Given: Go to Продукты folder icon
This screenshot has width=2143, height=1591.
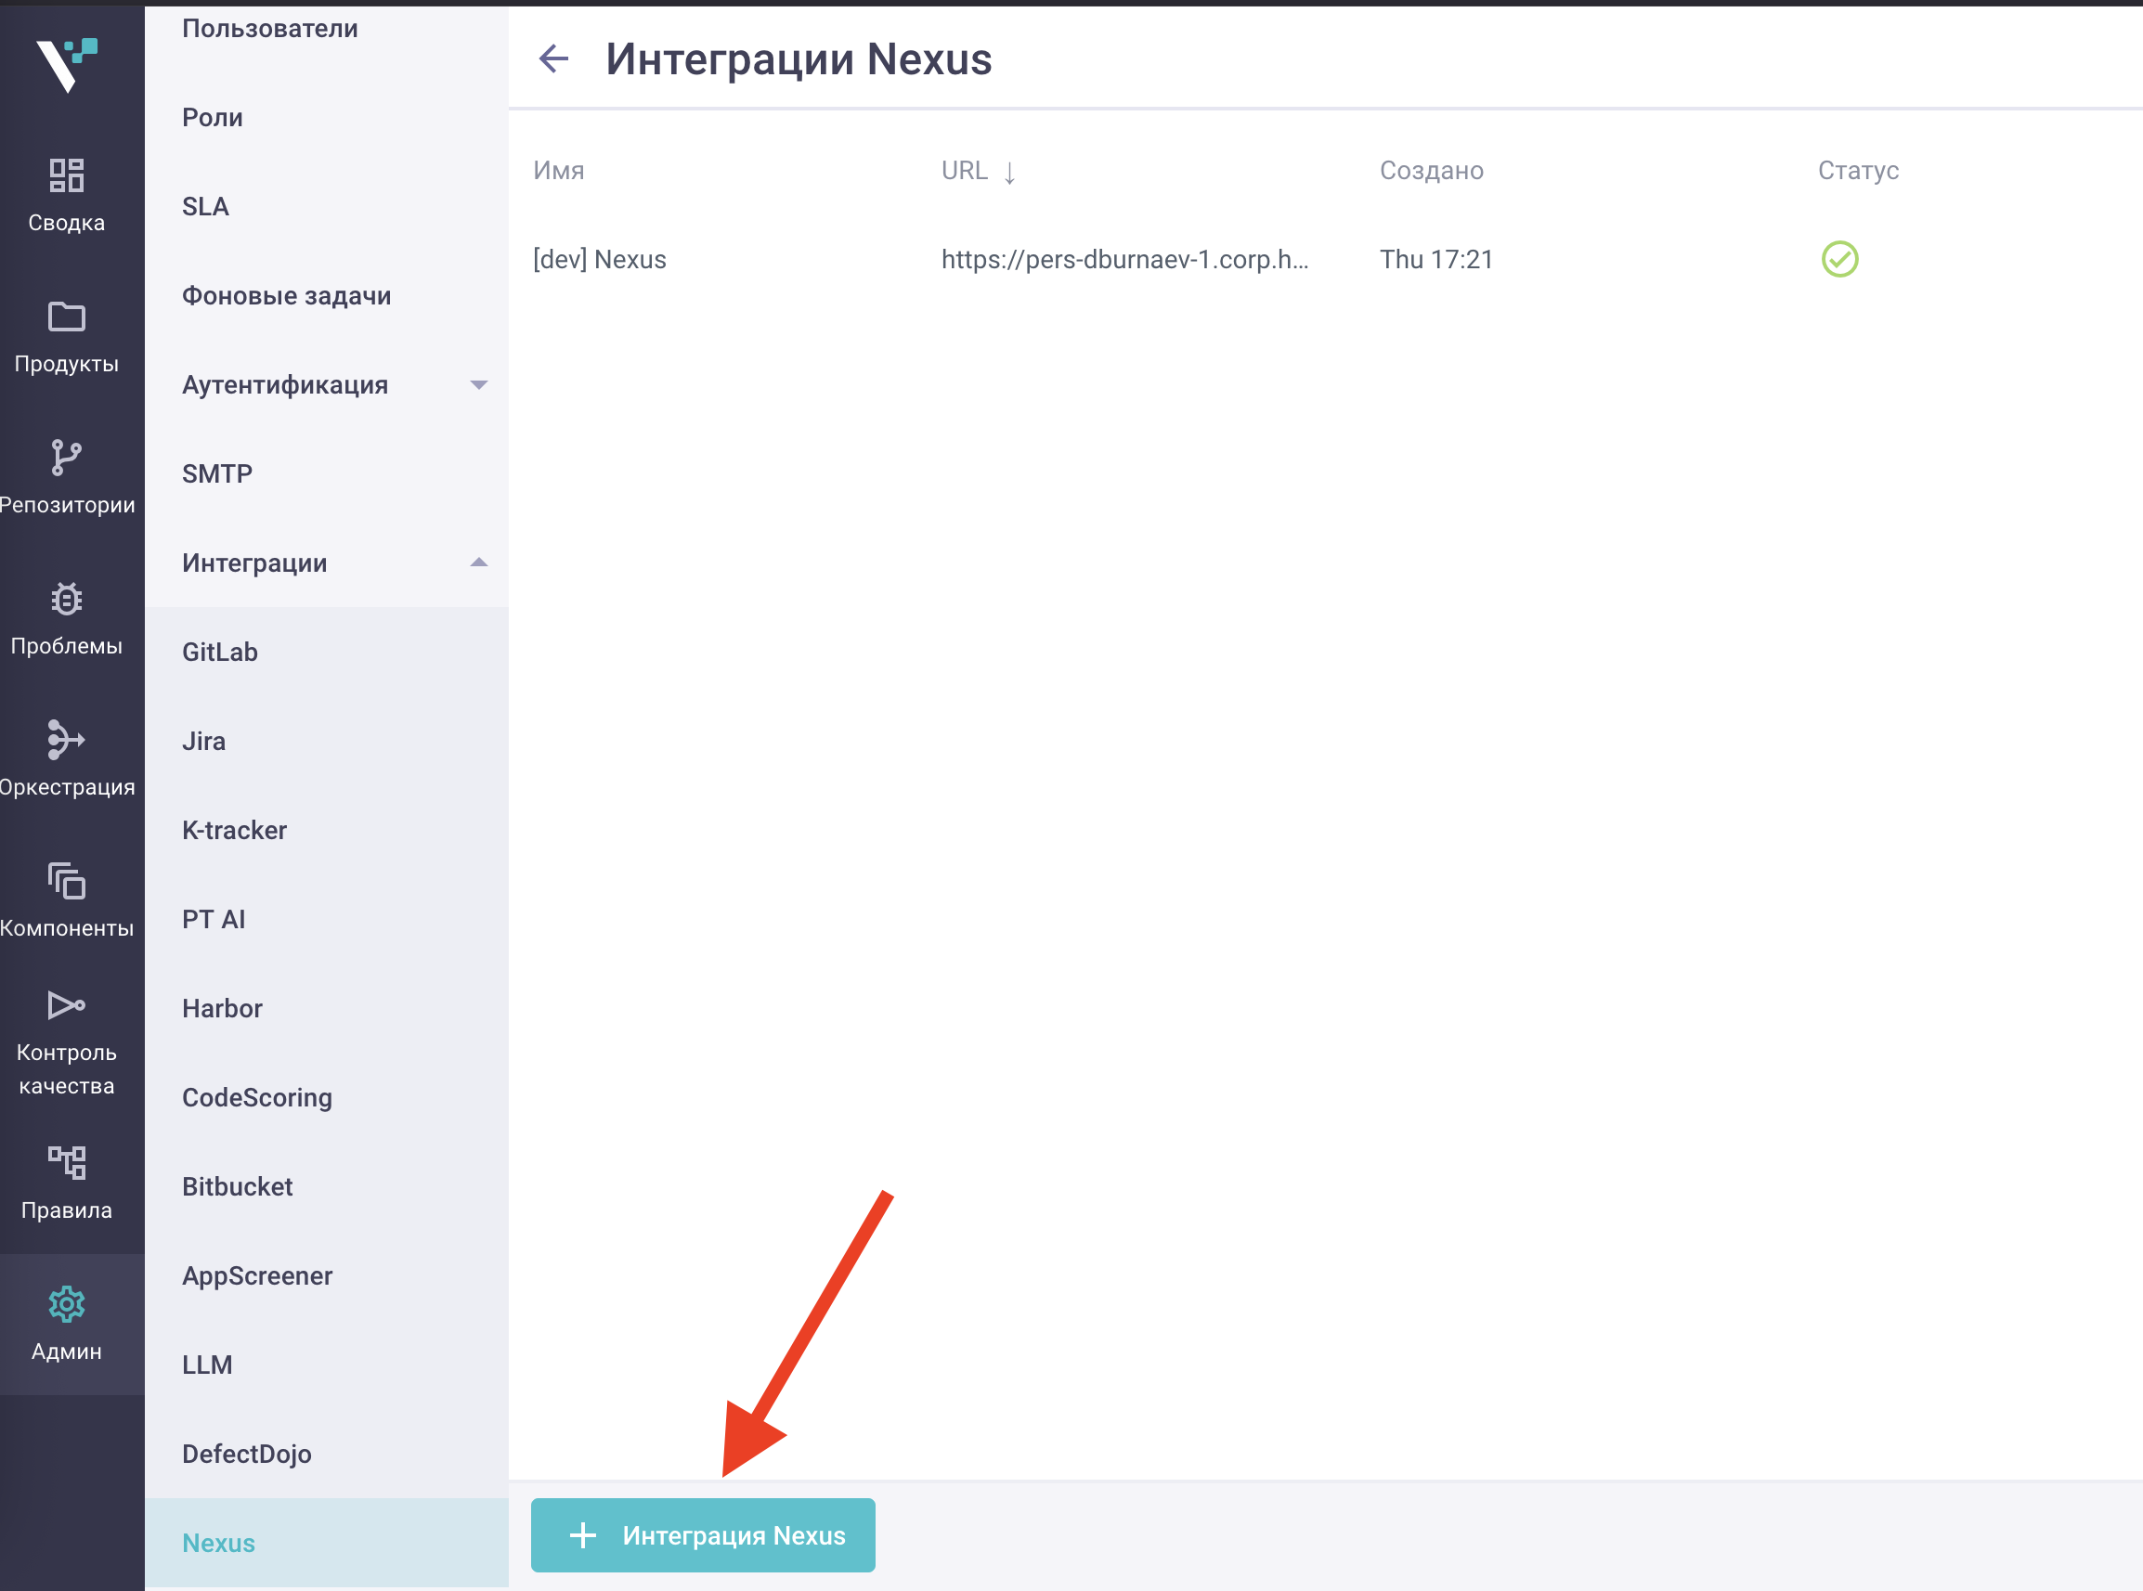Looking at the screenshot, I should (x=67, y=317).
